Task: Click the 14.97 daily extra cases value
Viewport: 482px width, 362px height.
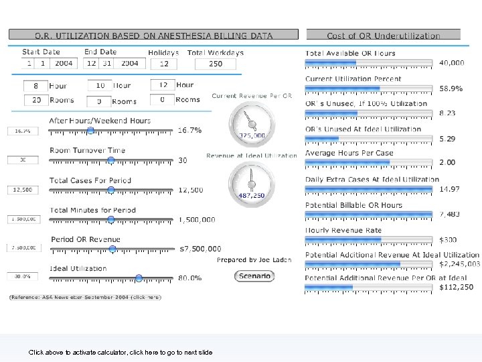Action: click(449, 189)
